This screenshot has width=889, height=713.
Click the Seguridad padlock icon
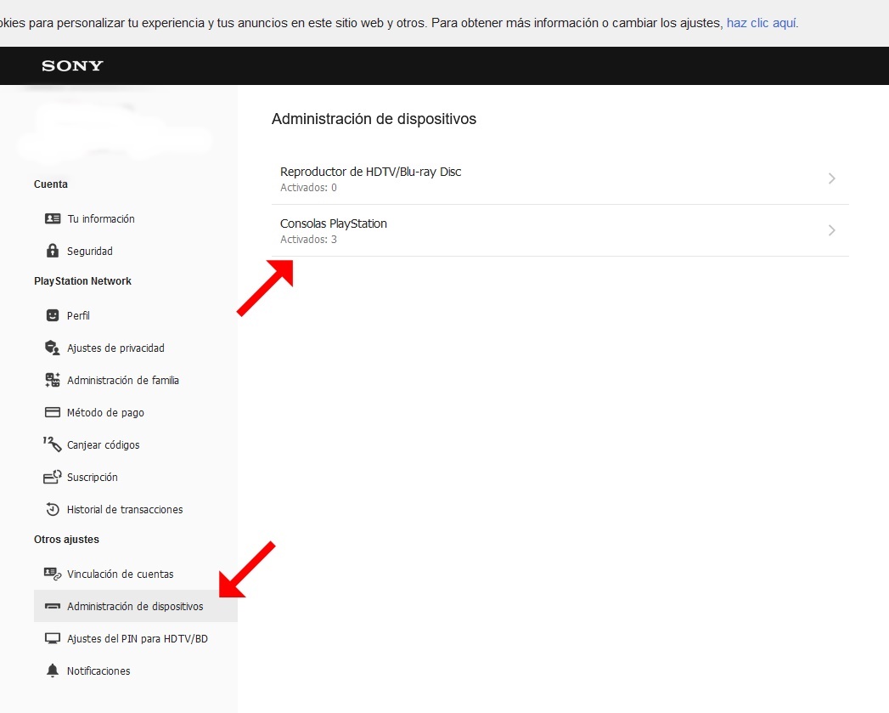[53, 251]
